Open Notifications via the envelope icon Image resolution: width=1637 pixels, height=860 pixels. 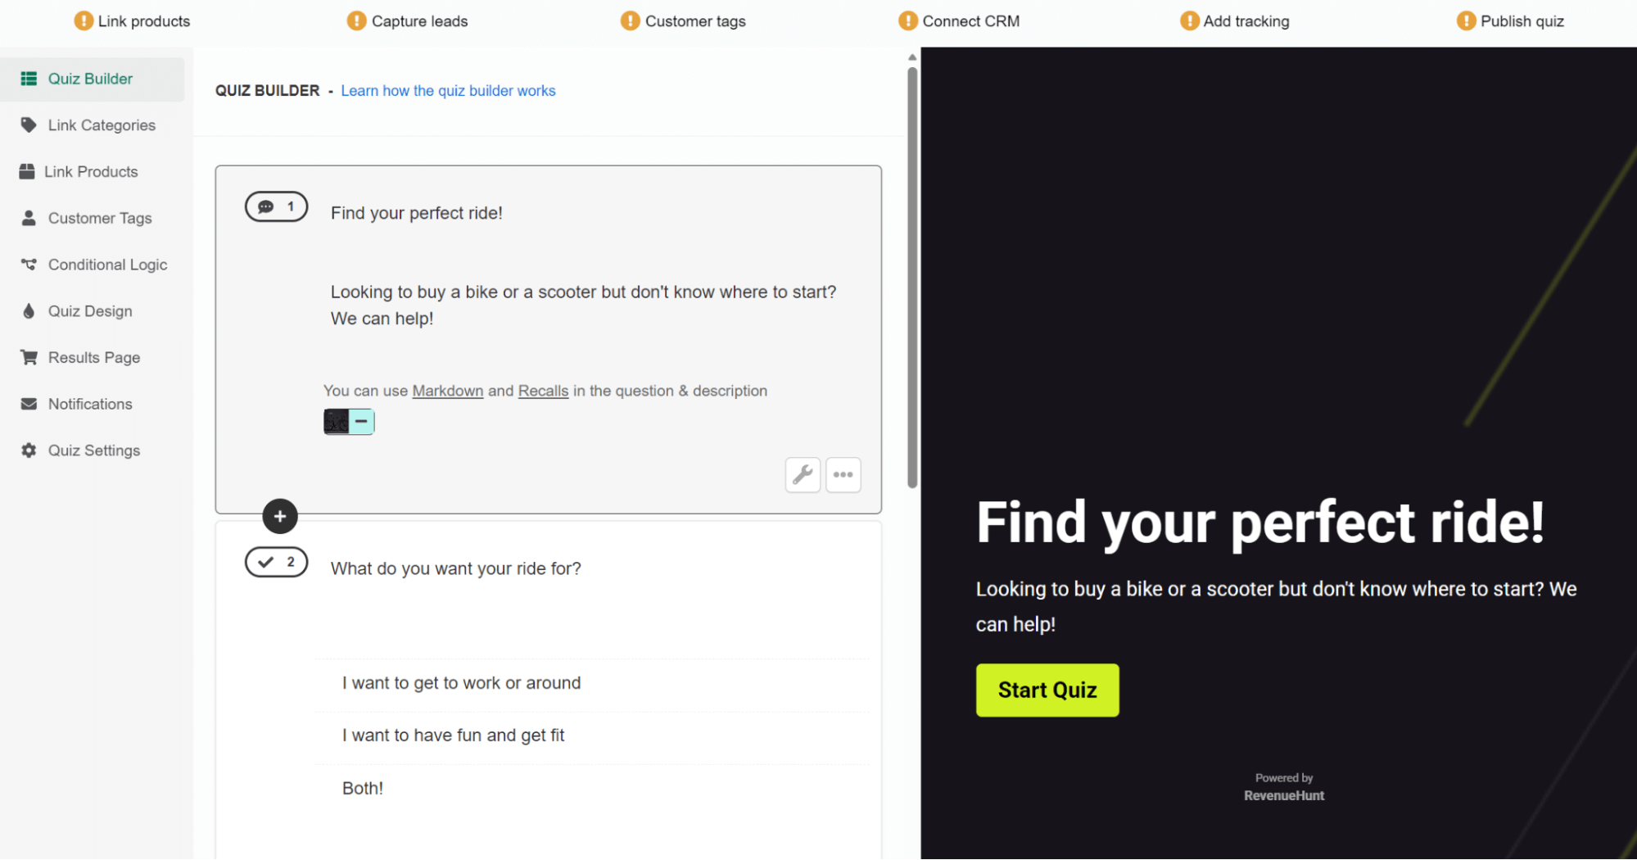(29, 404)
